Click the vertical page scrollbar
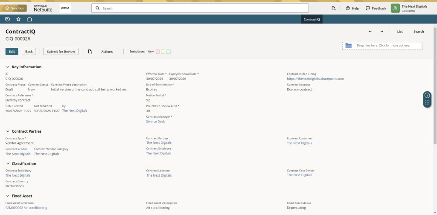Image resolution: width=437 pixels, height=215 pixels. click(435, 85)
